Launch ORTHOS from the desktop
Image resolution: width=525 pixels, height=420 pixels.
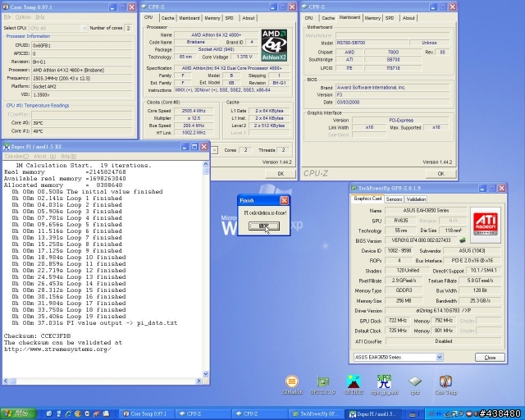[x=354, y=385]
